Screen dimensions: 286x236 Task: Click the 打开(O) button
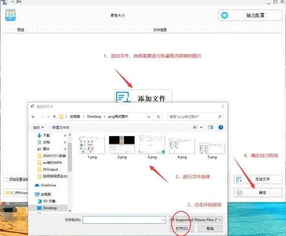click(x=182, y=228)
